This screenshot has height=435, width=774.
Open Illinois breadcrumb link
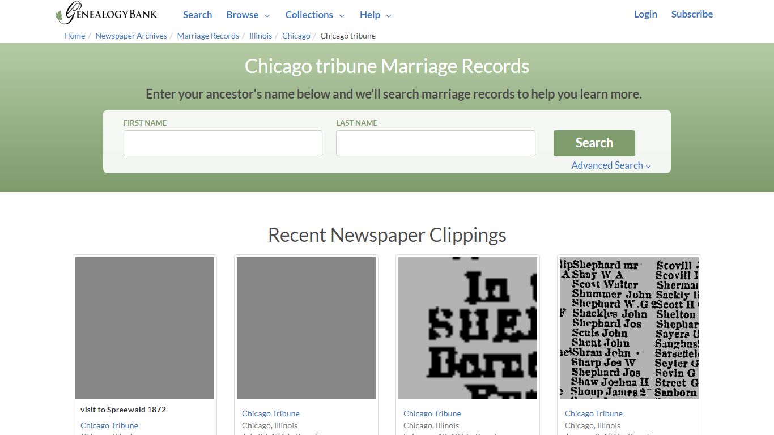tap(261, 36)
